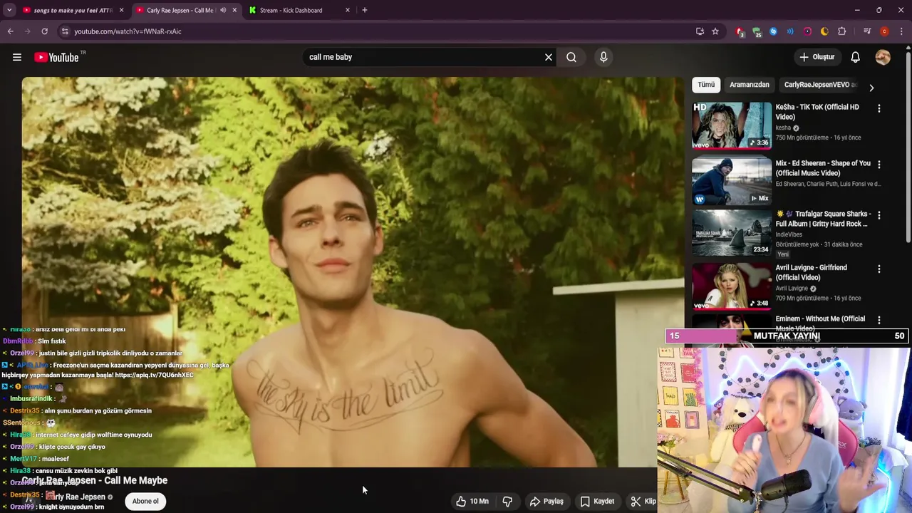Open the red extension with badge 3

tap(740, 31)
